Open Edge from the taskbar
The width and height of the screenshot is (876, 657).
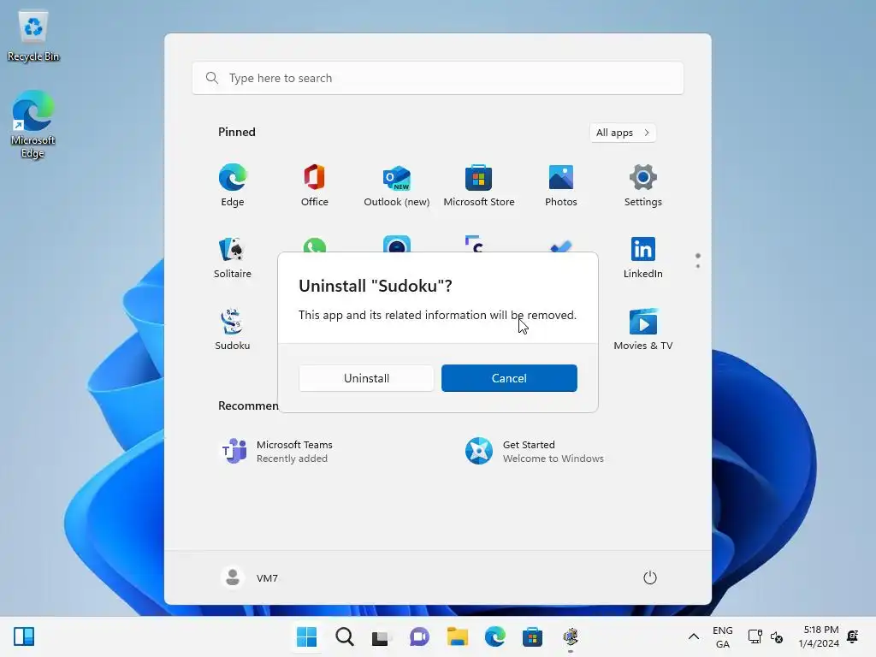pyautogui.click(x=495, y=636)
